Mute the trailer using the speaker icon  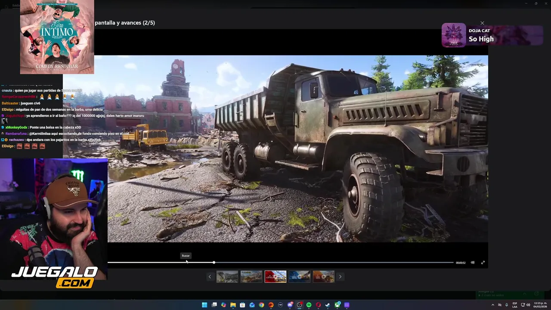[x=472, y=263]
